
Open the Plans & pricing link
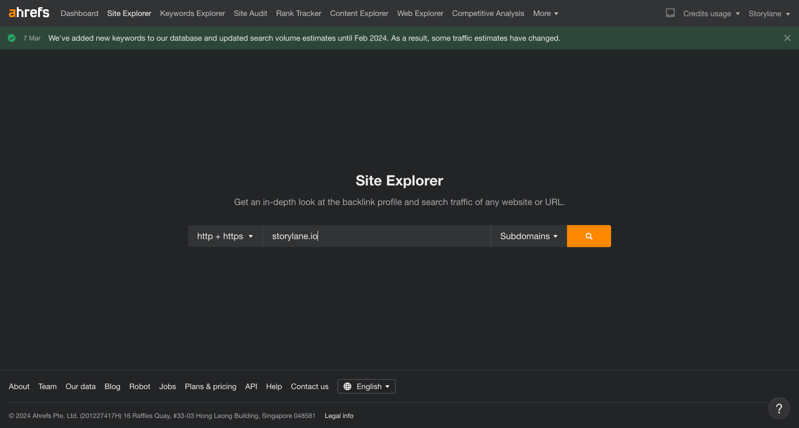(210, 386)
